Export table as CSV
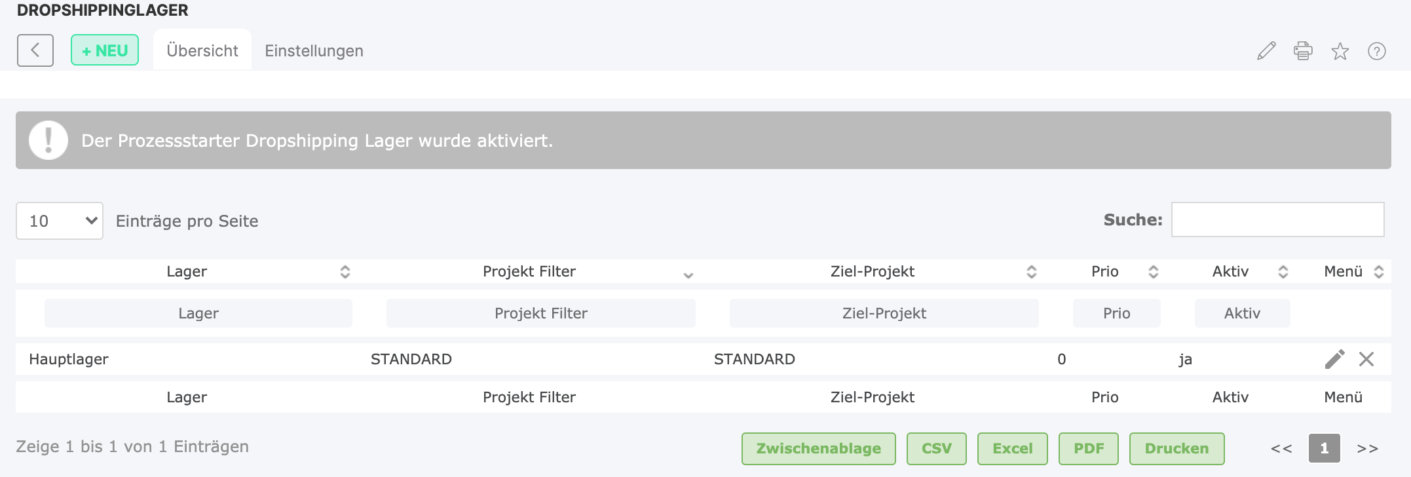 coord(936,449)
